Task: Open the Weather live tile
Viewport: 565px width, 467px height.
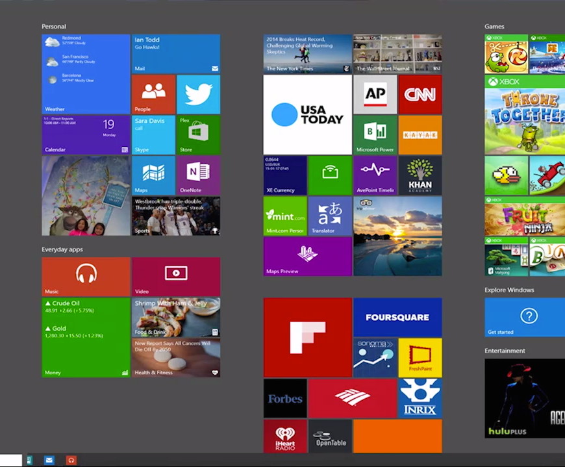Action: [86, 74]
